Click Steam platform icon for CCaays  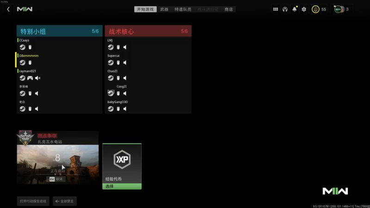click(22, 47)
